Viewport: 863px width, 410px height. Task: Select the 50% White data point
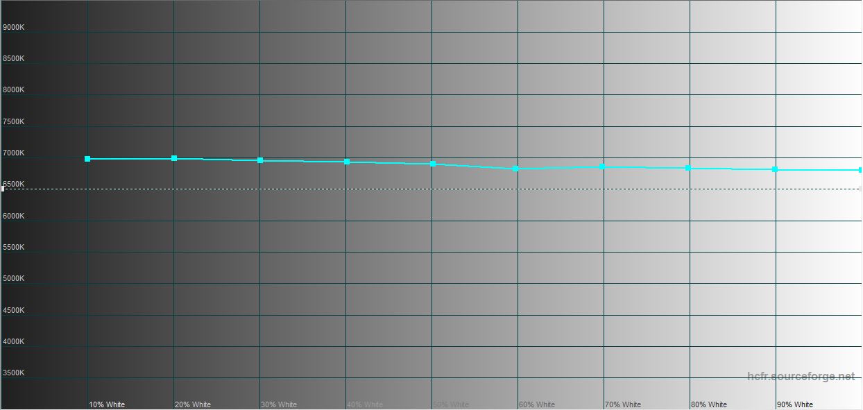point(433,164)
